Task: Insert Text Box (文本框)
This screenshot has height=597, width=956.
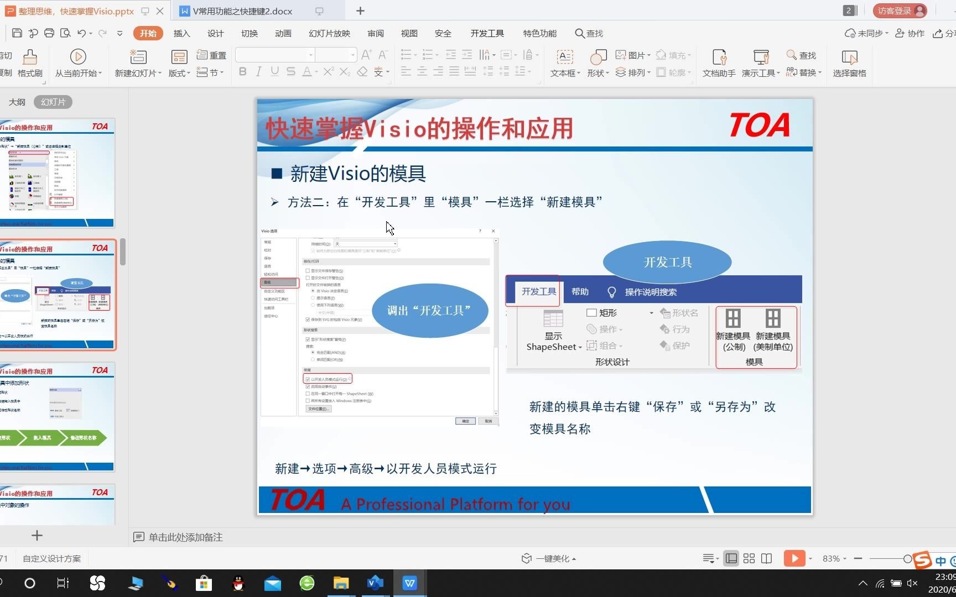Action: [x=565, y=64]
